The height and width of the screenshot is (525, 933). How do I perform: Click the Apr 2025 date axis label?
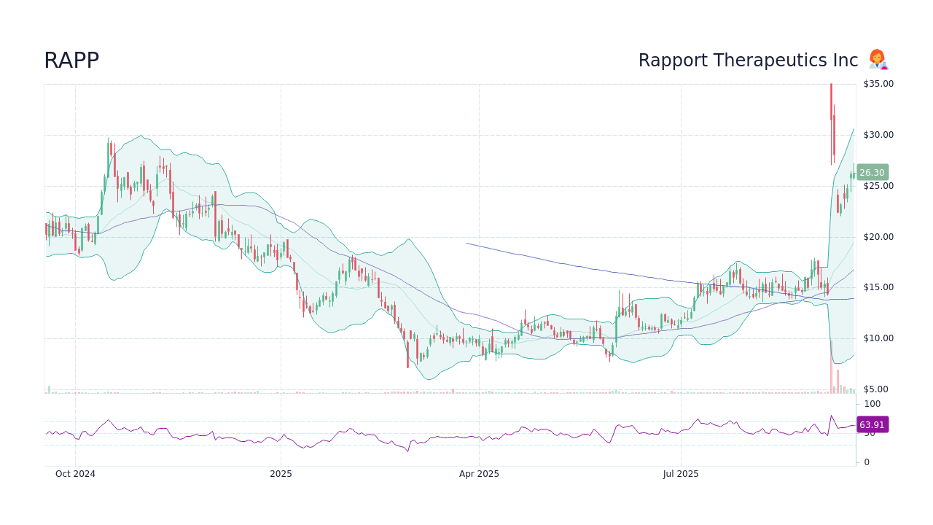point(479,474)
